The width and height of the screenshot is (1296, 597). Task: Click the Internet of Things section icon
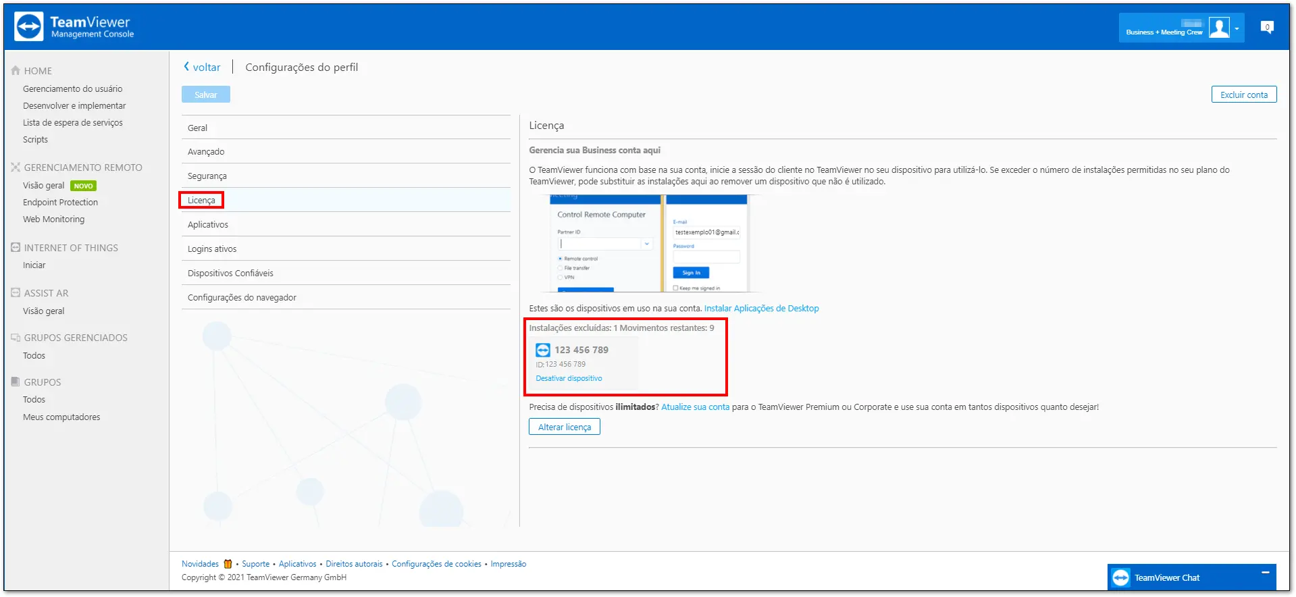(x=16, y=247)
